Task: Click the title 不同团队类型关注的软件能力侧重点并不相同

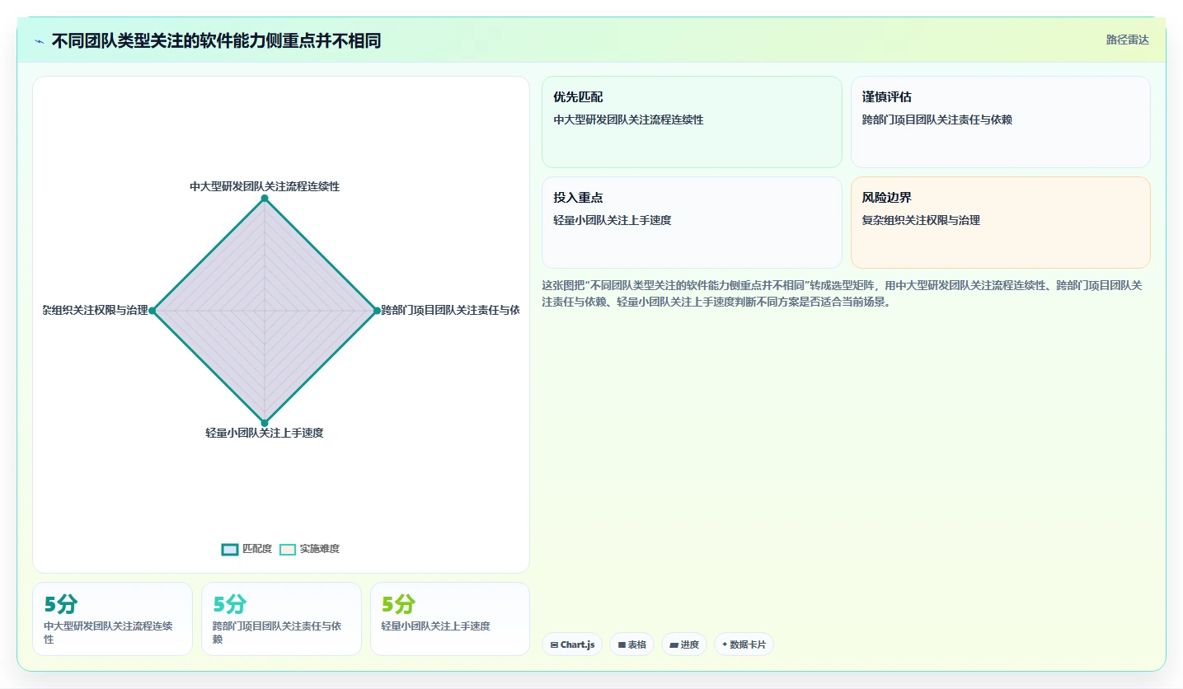Action: pyautogui.click(x=216, y=40)
